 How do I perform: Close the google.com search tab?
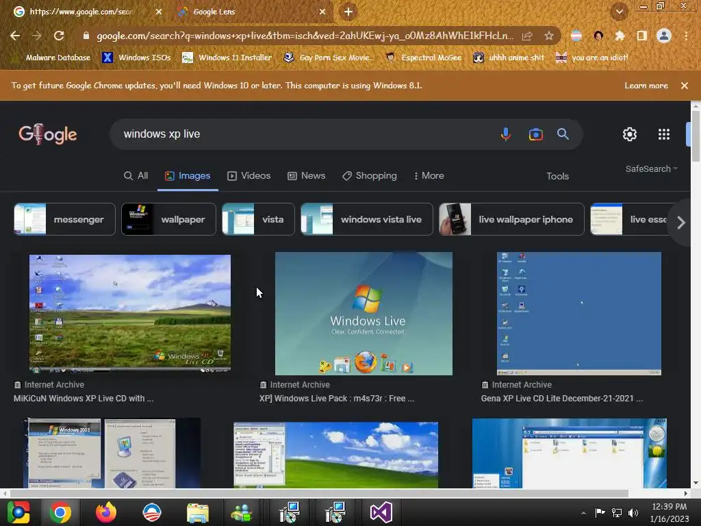tap(159, 12)
